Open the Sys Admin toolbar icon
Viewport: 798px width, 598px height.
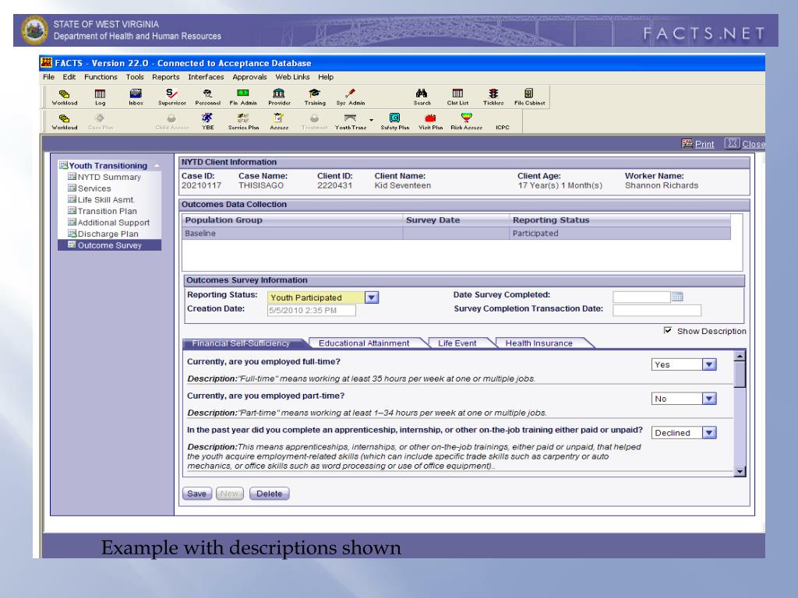coord(351,97)
